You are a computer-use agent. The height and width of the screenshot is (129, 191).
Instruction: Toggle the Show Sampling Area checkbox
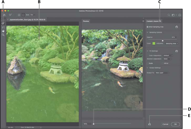[x=148, y=27]
